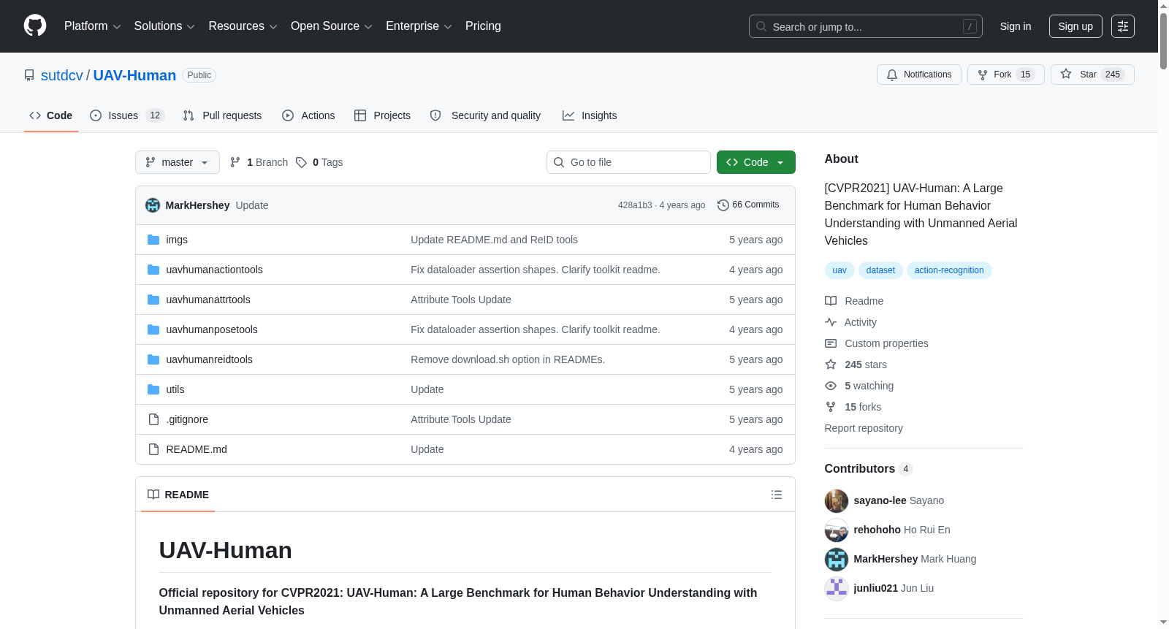
Task: Expand the Resources menu
Action: tap(243, 26)
